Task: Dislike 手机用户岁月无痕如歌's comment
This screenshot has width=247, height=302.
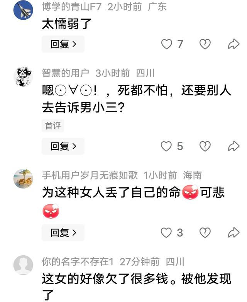Action: tap(205, 232)
